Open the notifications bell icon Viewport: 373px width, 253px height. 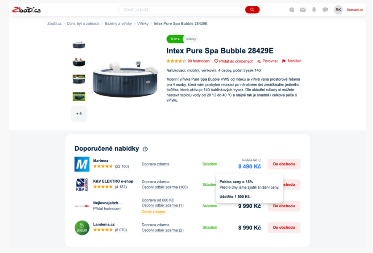[314, 10]
